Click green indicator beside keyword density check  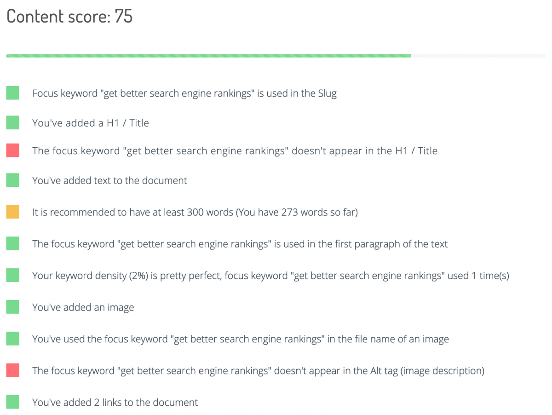tap(13, 276)
